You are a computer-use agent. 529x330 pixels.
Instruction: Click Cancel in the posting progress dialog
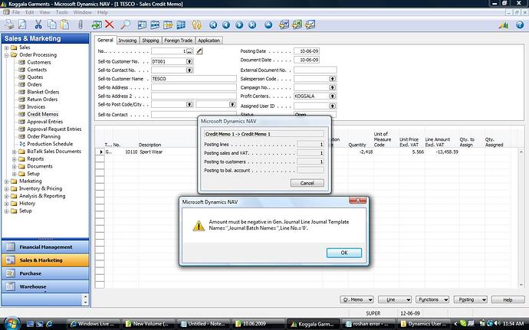pyautogui.click(x=307, y=183)
